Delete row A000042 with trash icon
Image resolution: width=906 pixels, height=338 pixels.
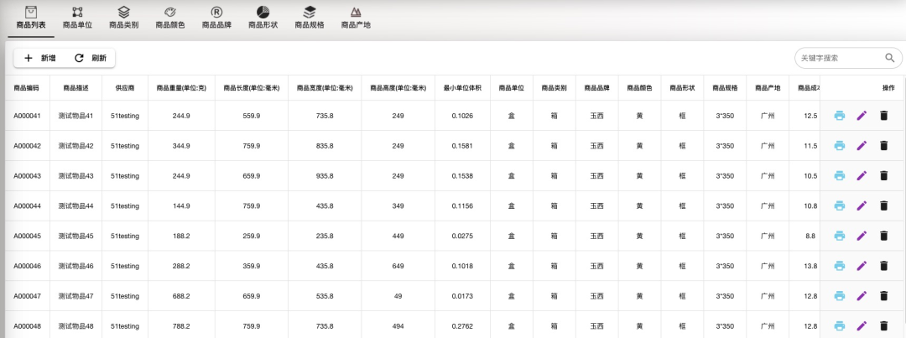click(883, 146)
